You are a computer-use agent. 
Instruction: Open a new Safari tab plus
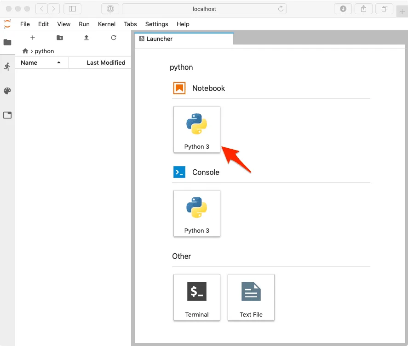point(402,11)
